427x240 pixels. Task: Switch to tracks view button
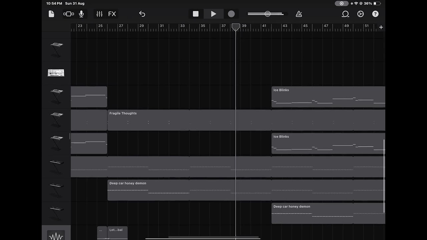pos(69,14)
